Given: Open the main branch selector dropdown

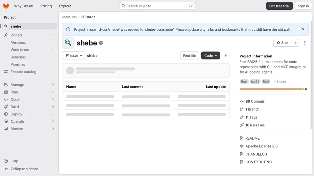Looking at the screenshot, I should (x=73, y=56).
